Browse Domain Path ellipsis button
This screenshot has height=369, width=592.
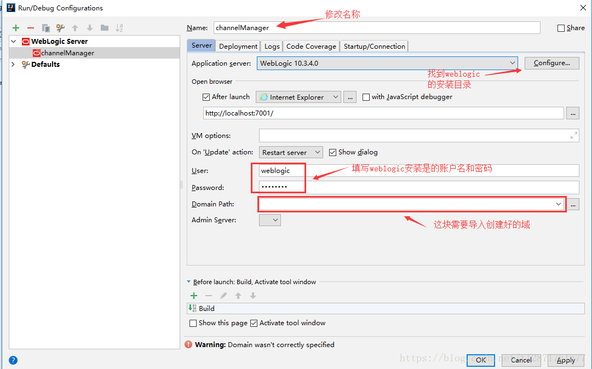click(x=573, y=205)
